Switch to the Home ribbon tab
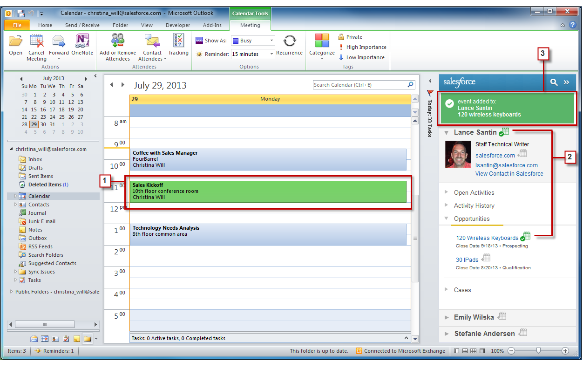 click(45, 25)
